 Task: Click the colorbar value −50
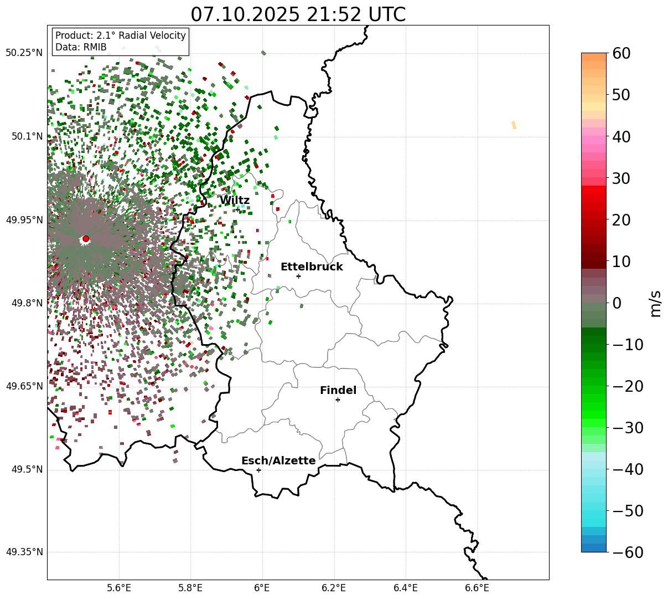628,510
